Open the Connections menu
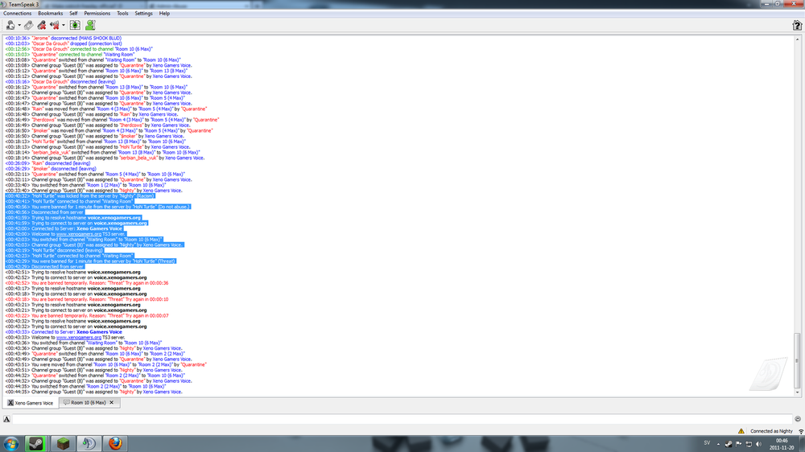Screen dimensions: 805x452 tap(18, 14)
